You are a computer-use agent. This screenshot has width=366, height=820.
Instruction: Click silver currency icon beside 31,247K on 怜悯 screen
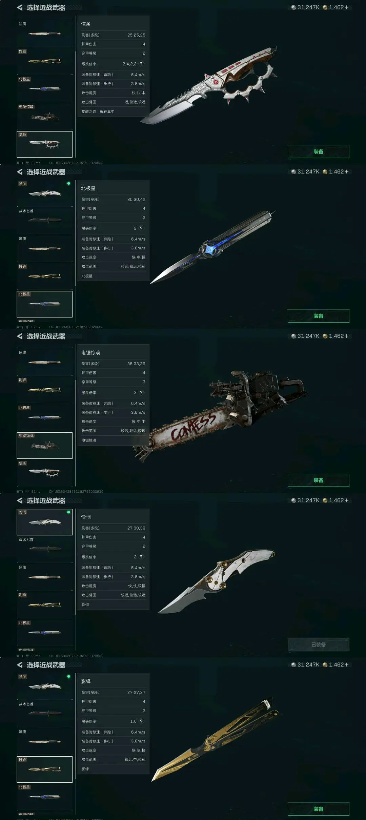pos(293,500)
